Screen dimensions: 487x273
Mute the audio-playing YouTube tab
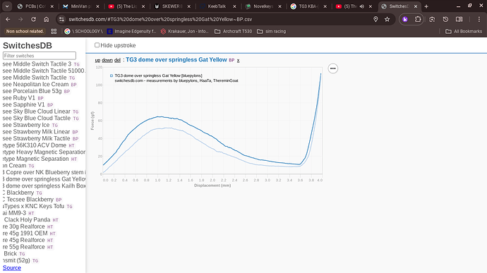click(362, 6)
